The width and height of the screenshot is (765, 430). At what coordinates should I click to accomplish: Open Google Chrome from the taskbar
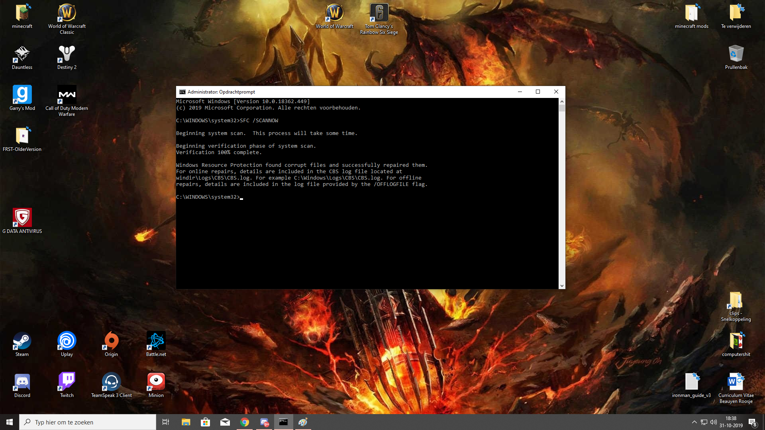point(245,422)
